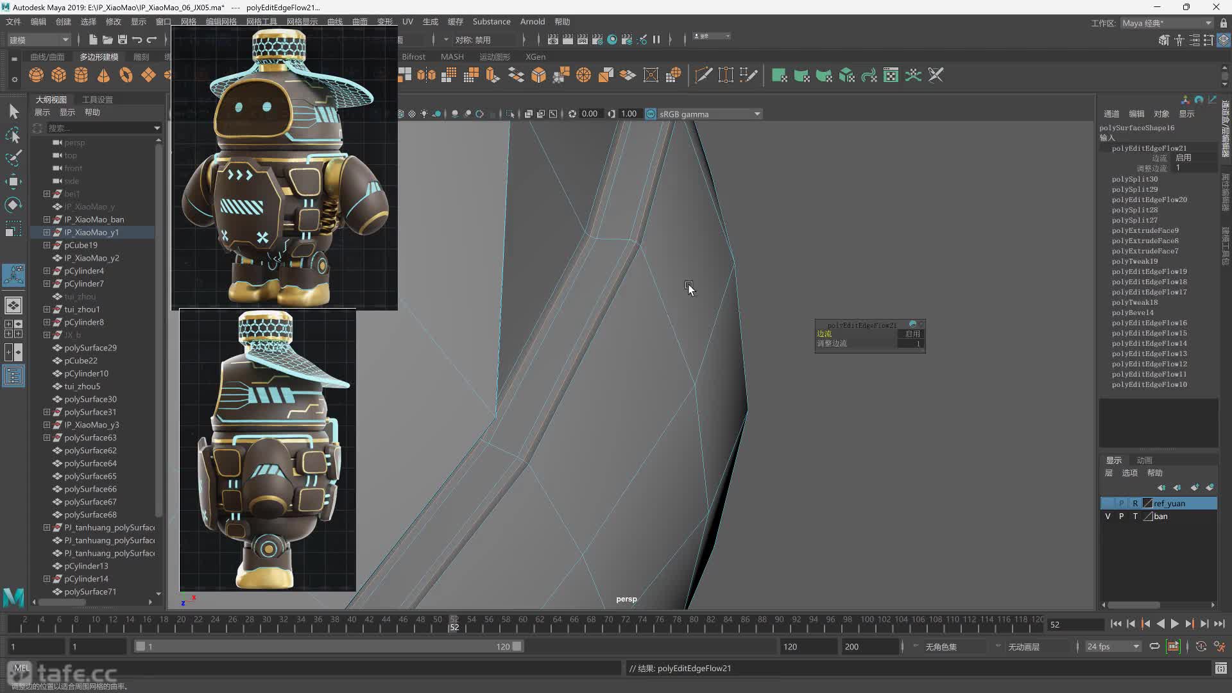Create a polygon cone from the shelf
1232x693 pixels.
pos(103,75)
